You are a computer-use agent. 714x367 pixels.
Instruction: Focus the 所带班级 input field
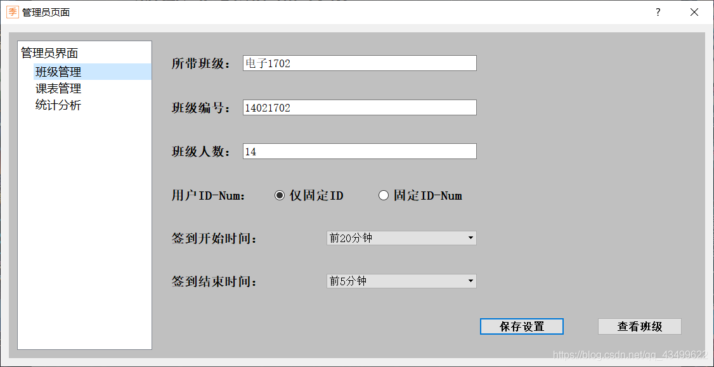pos(360,63)
